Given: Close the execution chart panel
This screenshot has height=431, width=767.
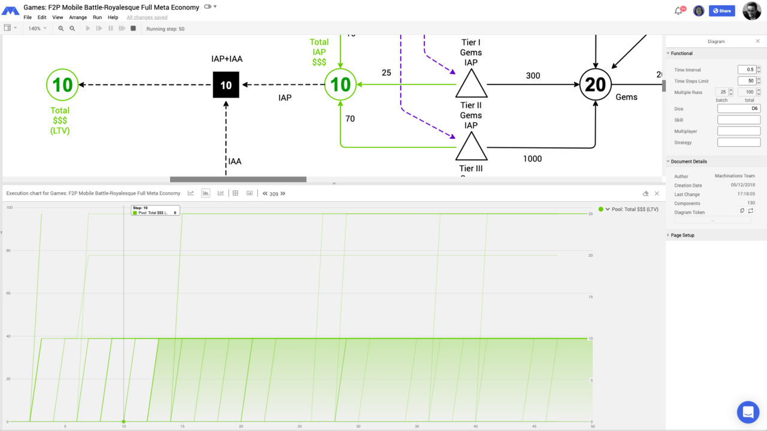Looking at the screenshot, I should click(657, 193).
